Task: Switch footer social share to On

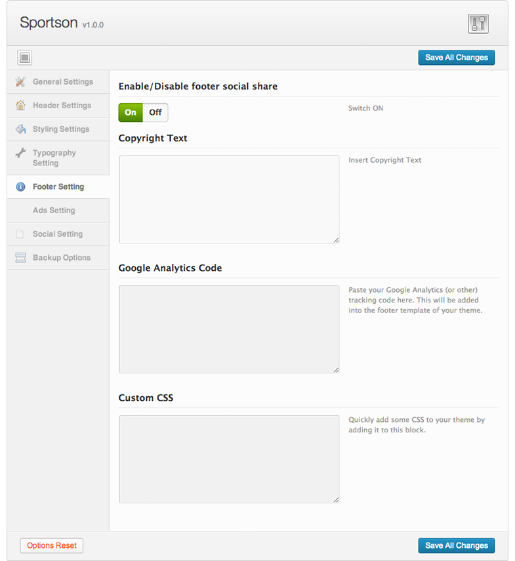Action: 131,112
